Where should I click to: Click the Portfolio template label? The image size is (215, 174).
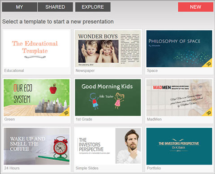point(154,168)
